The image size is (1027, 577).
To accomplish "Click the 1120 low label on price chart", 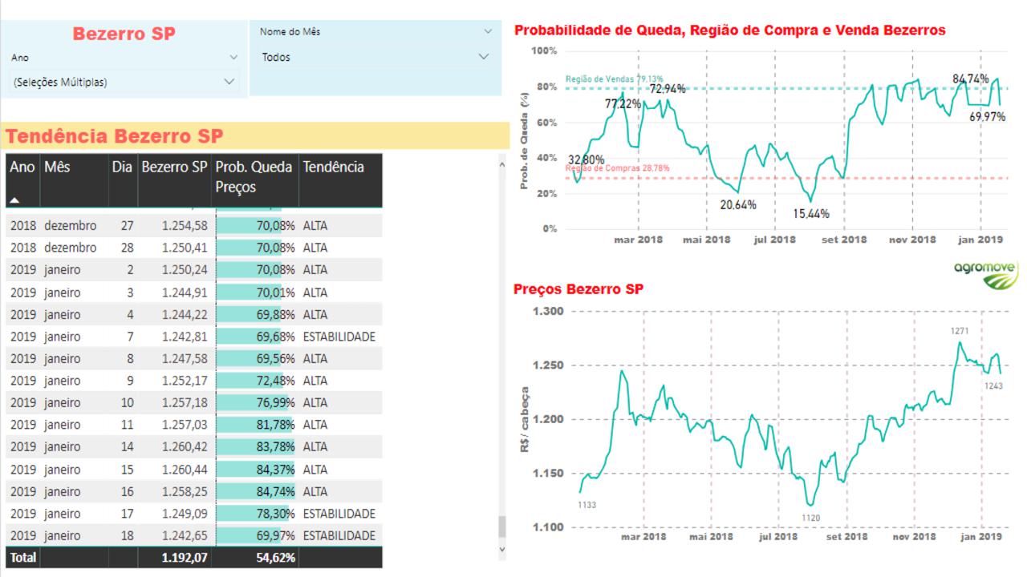I will point(811,518).
